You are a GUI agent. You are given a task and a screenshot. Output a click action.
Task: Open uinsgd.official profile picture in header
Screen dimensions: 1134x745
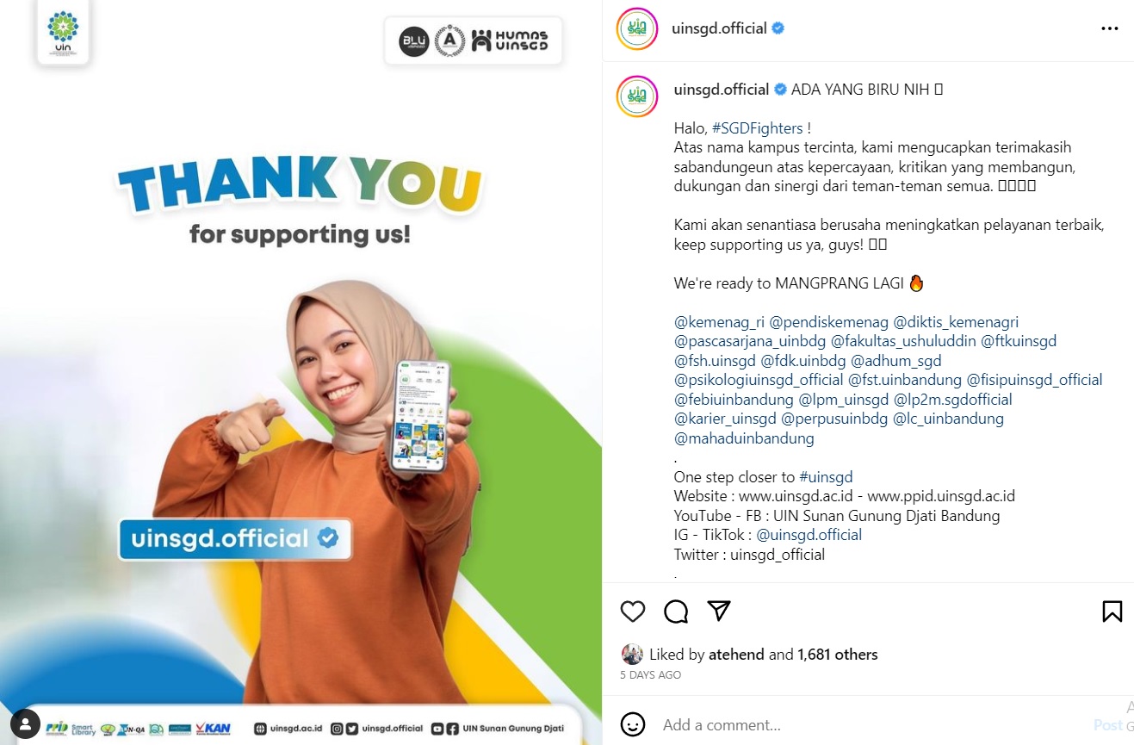pos(637,28)
